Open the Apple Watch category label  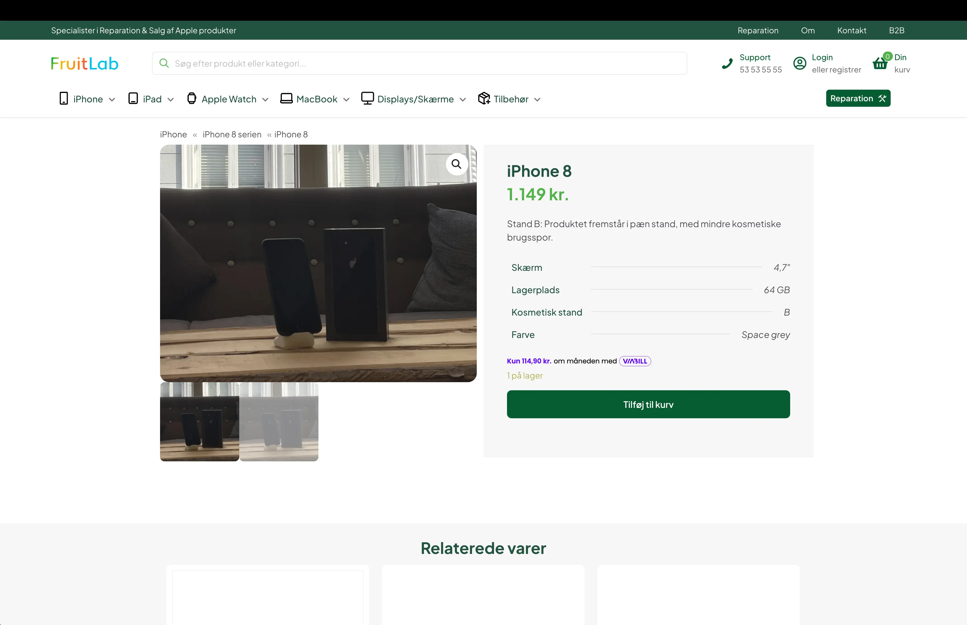pyautogui.click(x=229, y=99)
